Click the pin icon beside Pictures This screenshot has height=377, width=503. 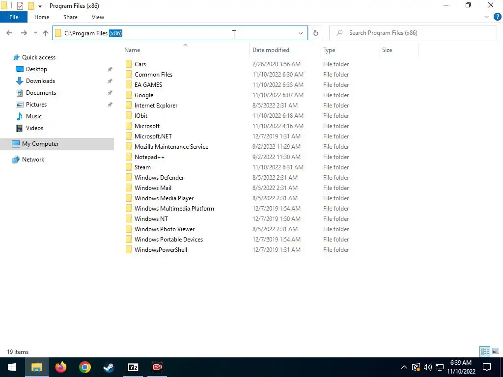point(110,105)
